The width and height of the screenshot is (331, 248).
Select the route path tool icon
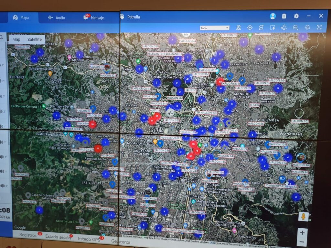(x=261, y=28)
